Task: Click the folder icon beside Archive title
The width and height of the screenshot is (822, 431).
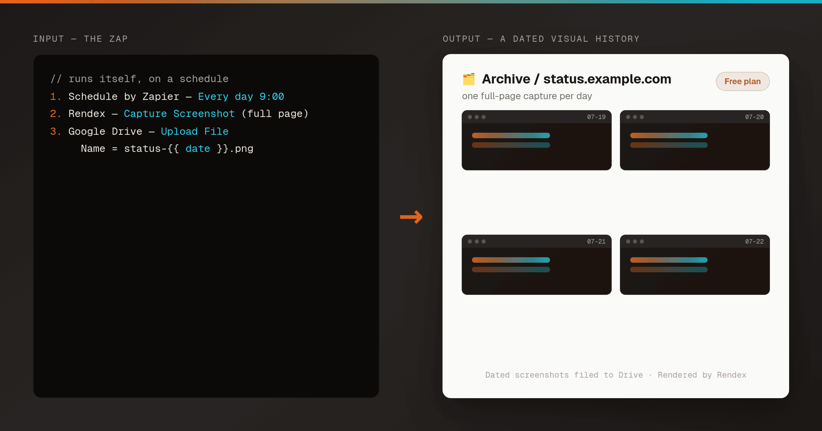Action: pos(469,79)
